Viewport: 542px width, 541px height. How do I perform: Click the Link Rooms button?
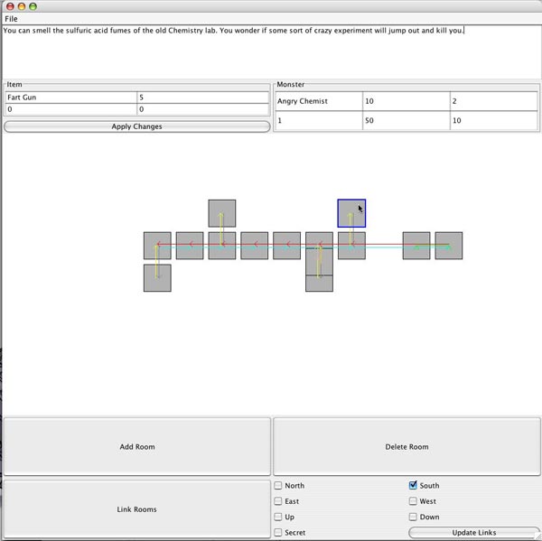tap(137, 509)
